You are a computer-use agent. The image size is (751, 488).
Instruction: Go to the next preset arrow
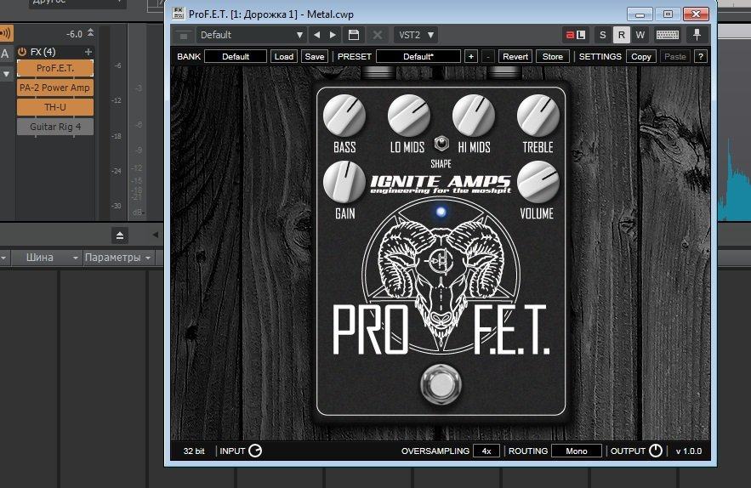[333, 35]
